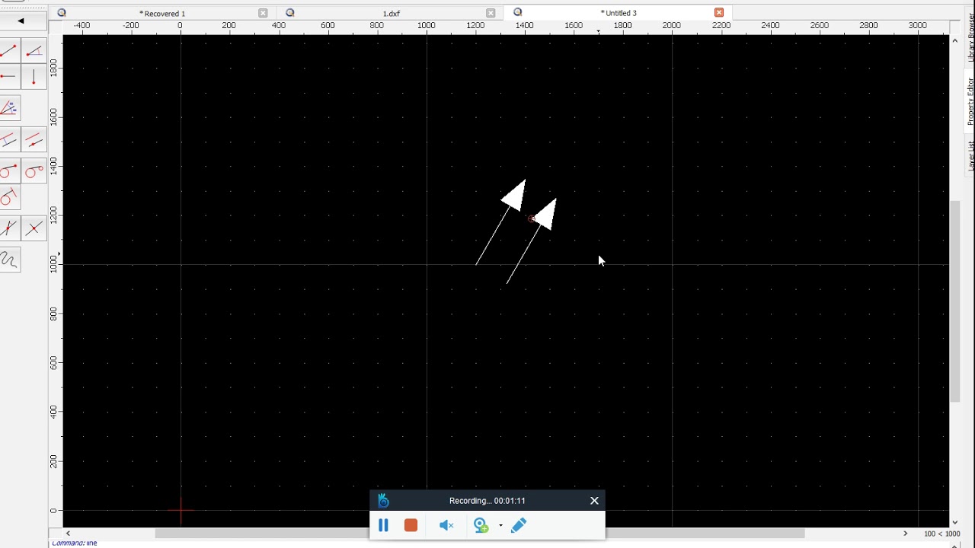Stop the screen recording

pyautogui.click(x=411, y=525)
